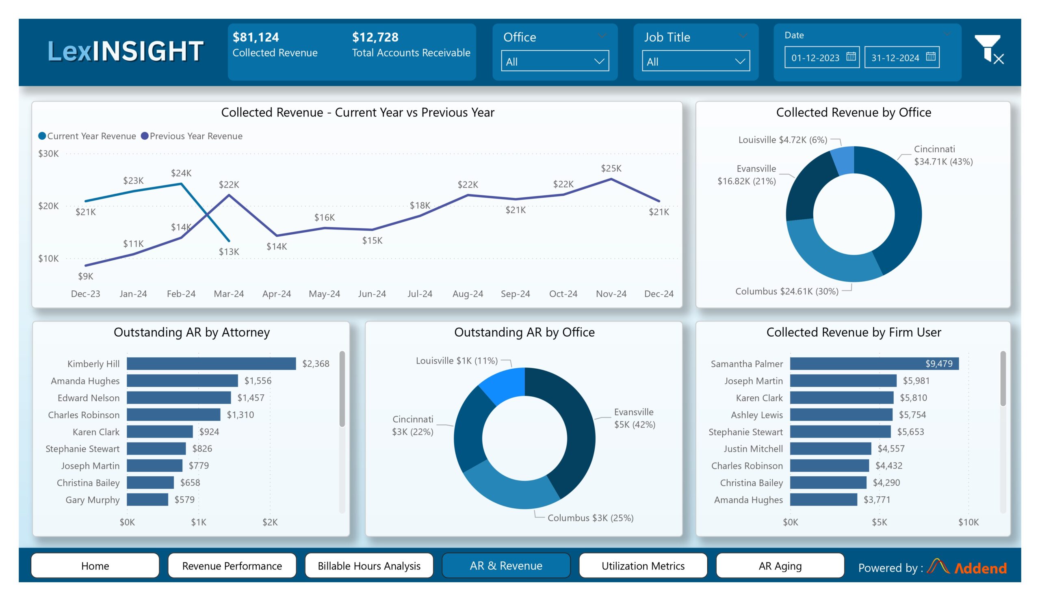Select Edward Nelson's $1,457 bar
Screen dimensions: 1040x601
pos(179,398)
